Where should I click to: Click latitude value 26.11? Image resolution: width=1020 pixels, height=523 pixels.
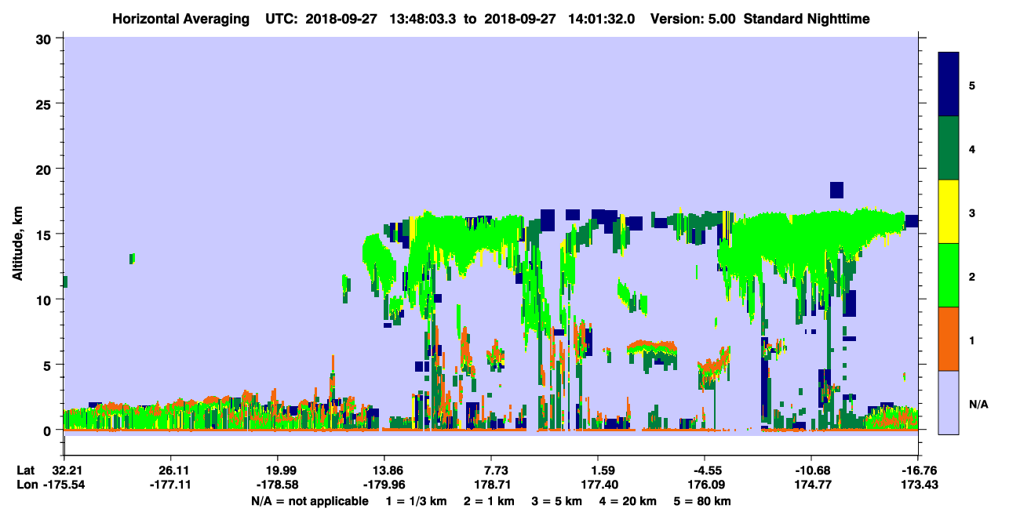pos(170,470)
